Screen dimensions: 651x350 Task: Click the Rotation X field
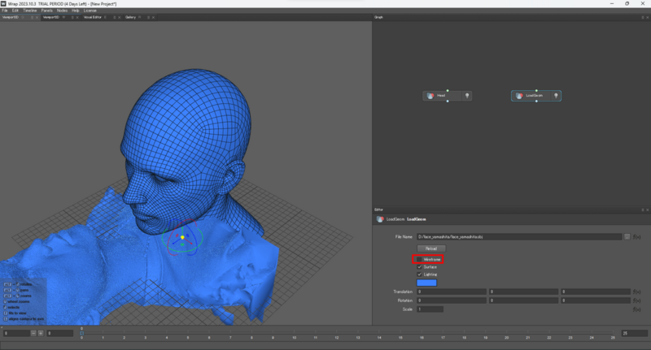coord(452,300)
